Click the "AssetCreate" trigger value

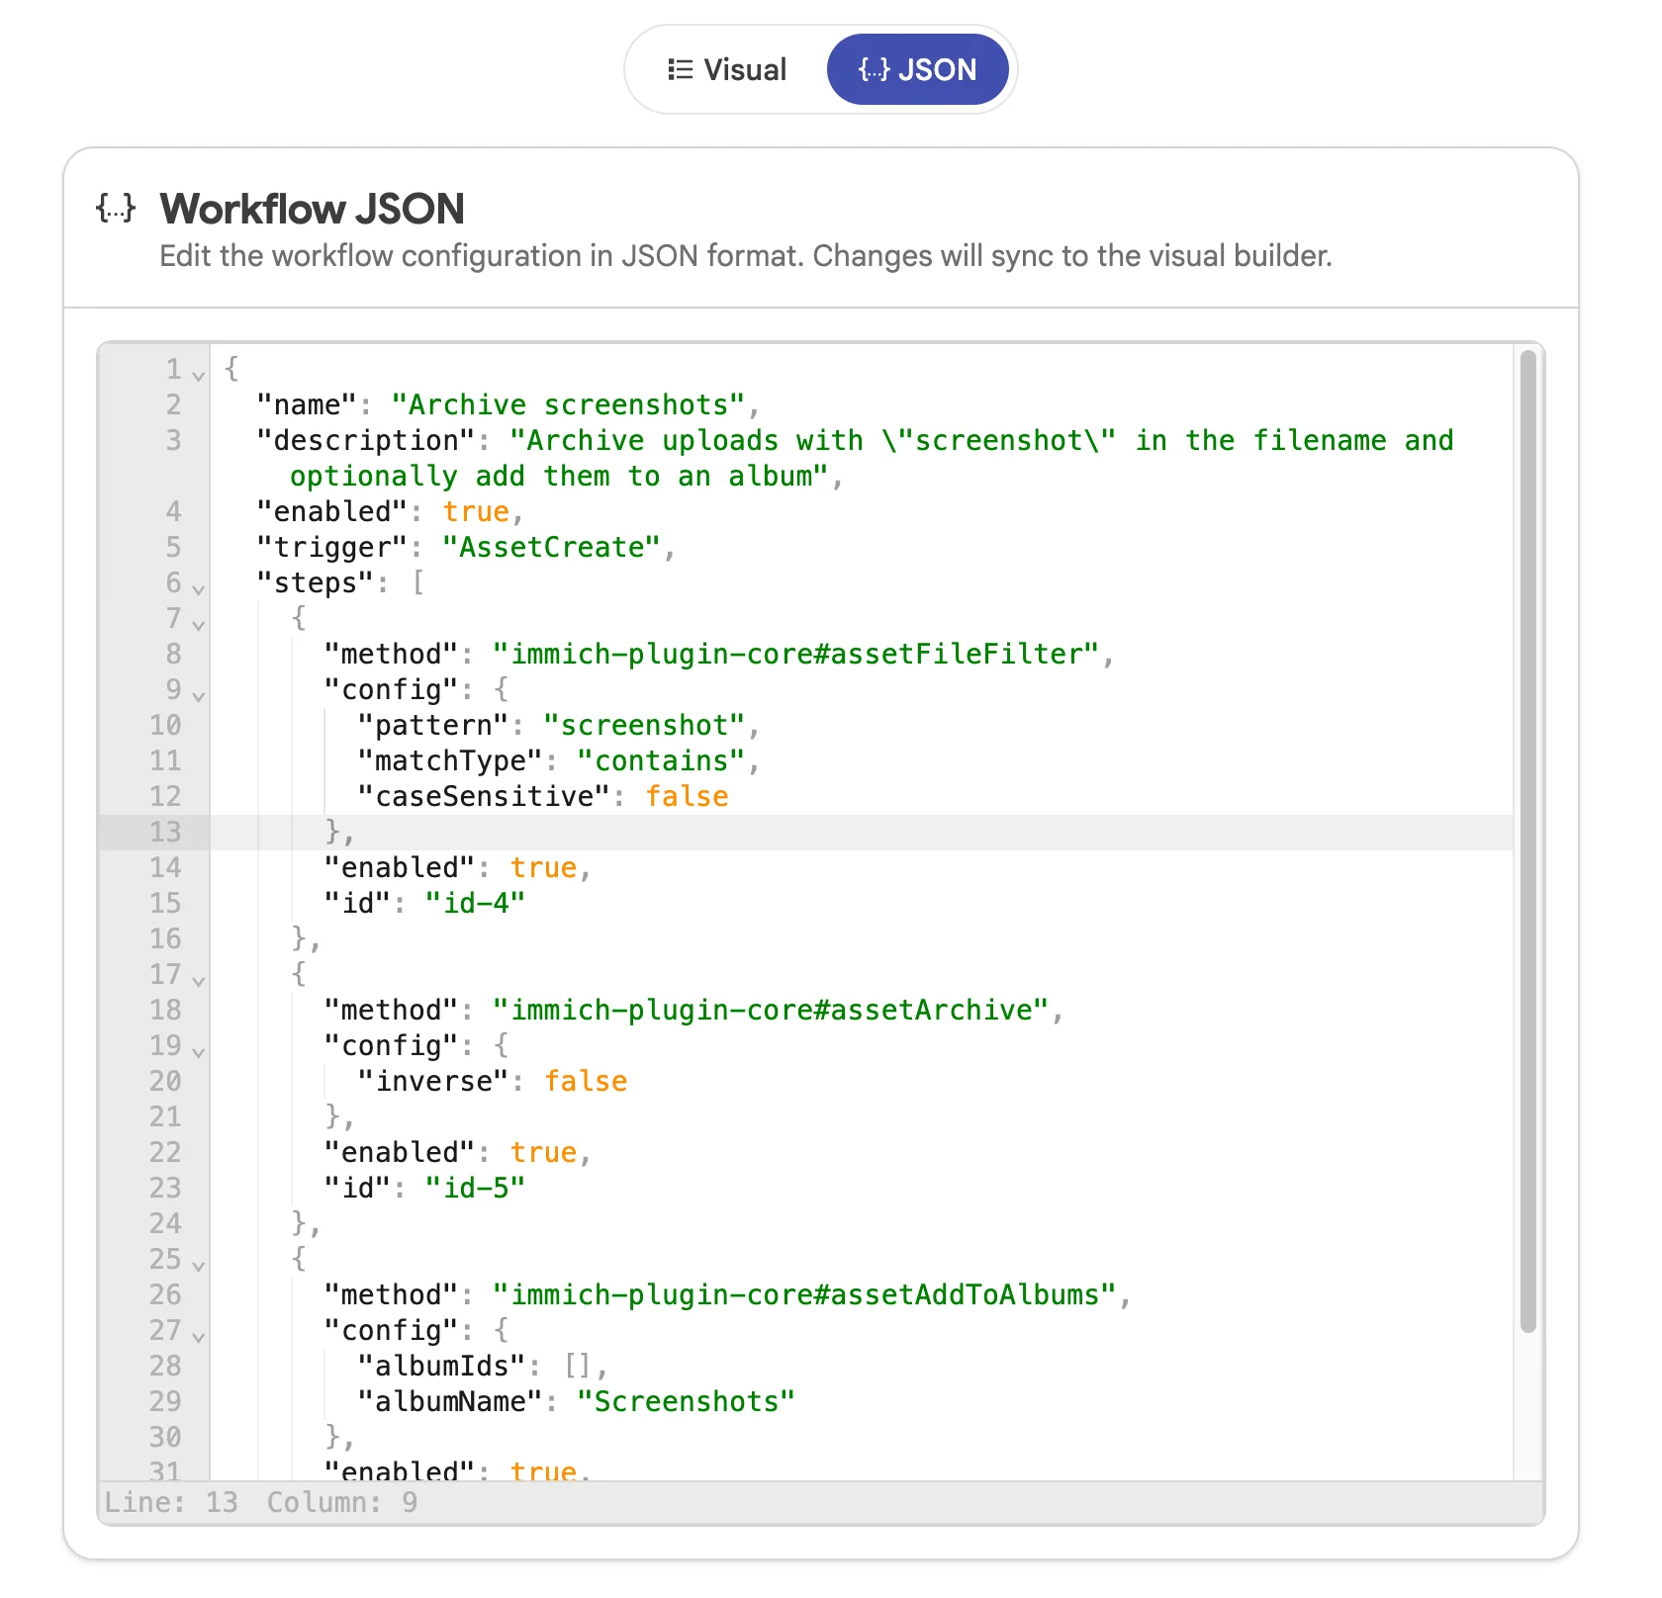click(x=551, y=547)
